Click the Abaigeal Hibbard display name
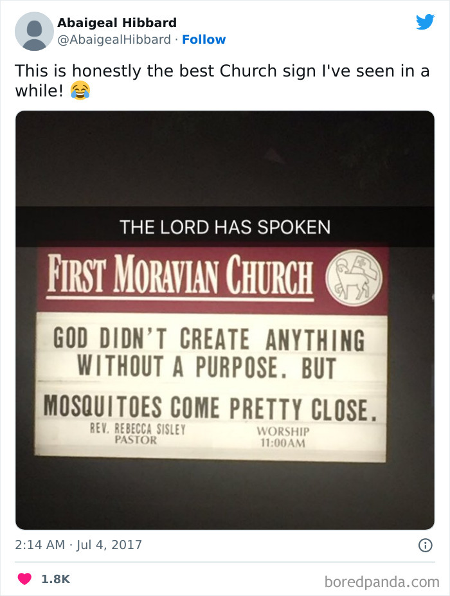The width and height of the screenshot is (450, 596). coord(117,23)
